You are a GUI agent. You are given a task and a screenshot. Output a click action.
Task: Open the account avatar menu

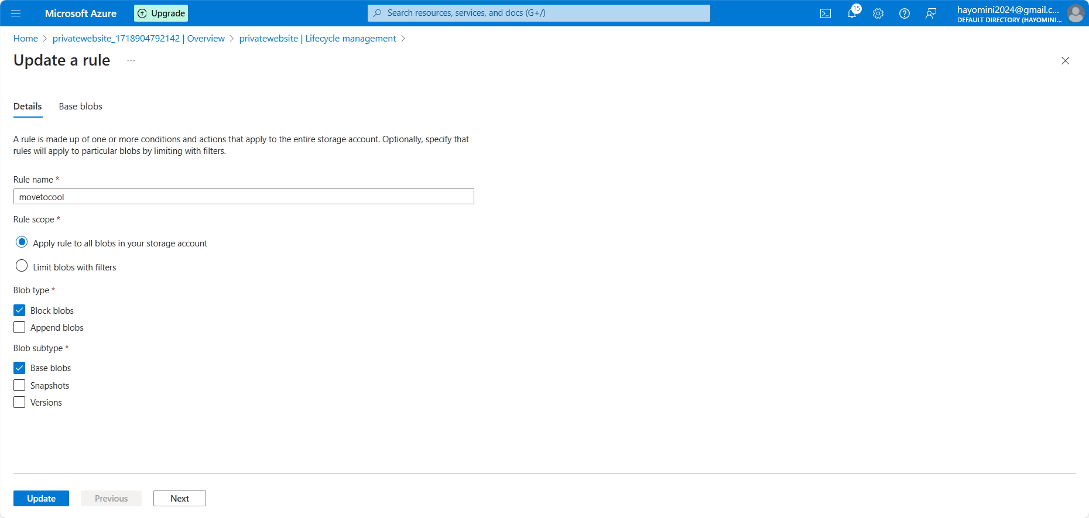point(1076,13)
